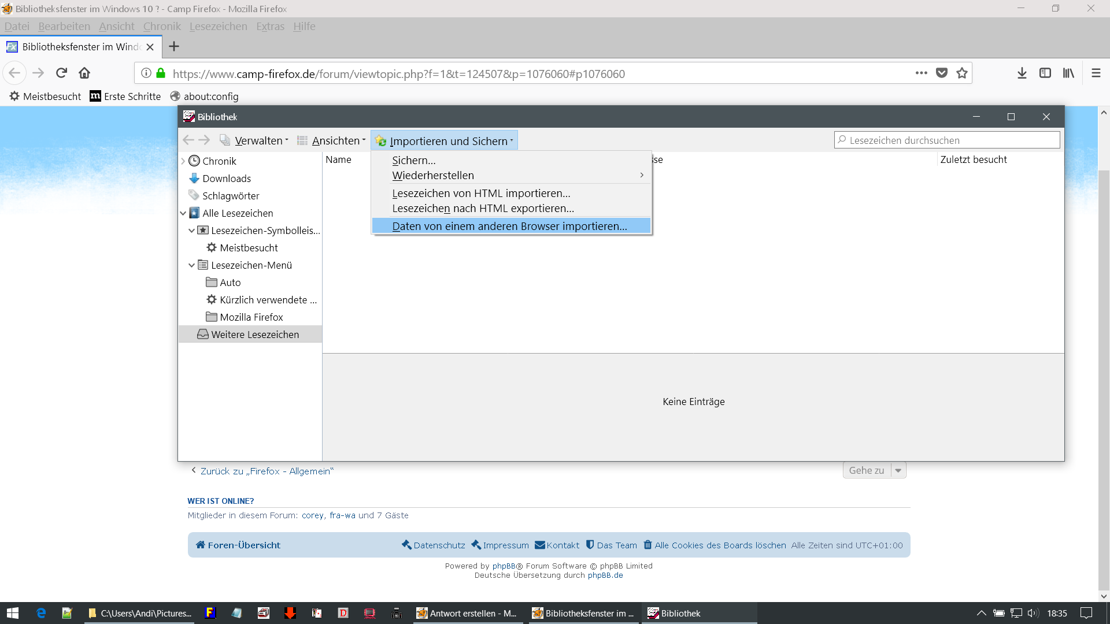The height and width of the screenshot is (624, 1110).
Task: Open the Library books toolbar icon
Action: click(1068, 73)
